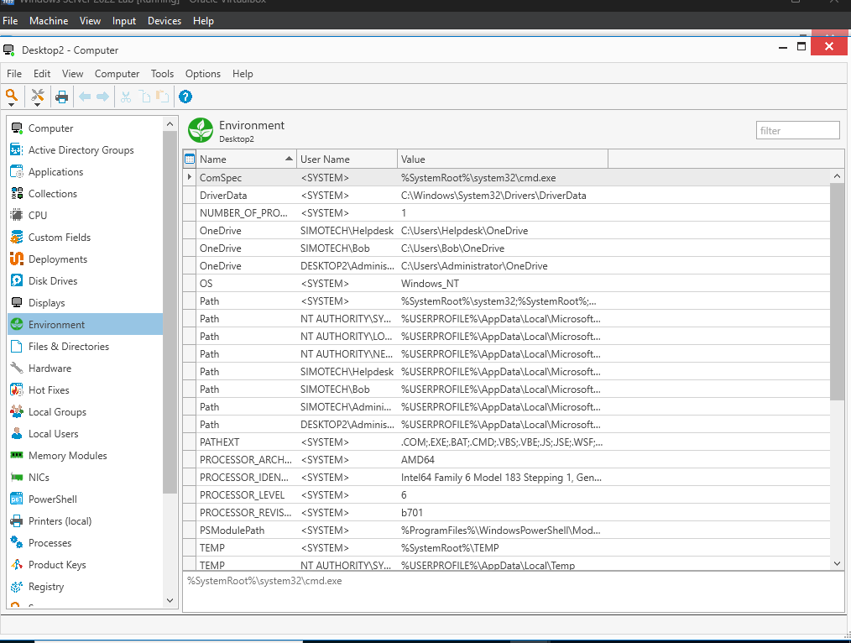The image size is (851, 643).
Task: Open the Options menu
Action: point(203,74)
